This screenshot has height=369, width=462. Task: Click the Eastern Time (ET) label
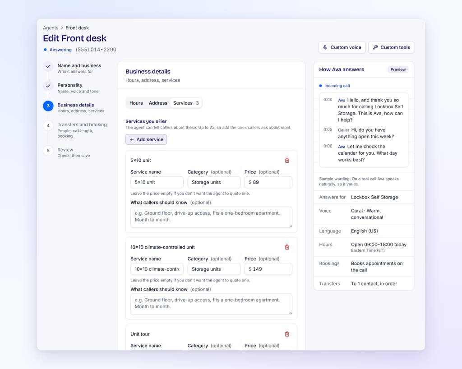(368, 250)
